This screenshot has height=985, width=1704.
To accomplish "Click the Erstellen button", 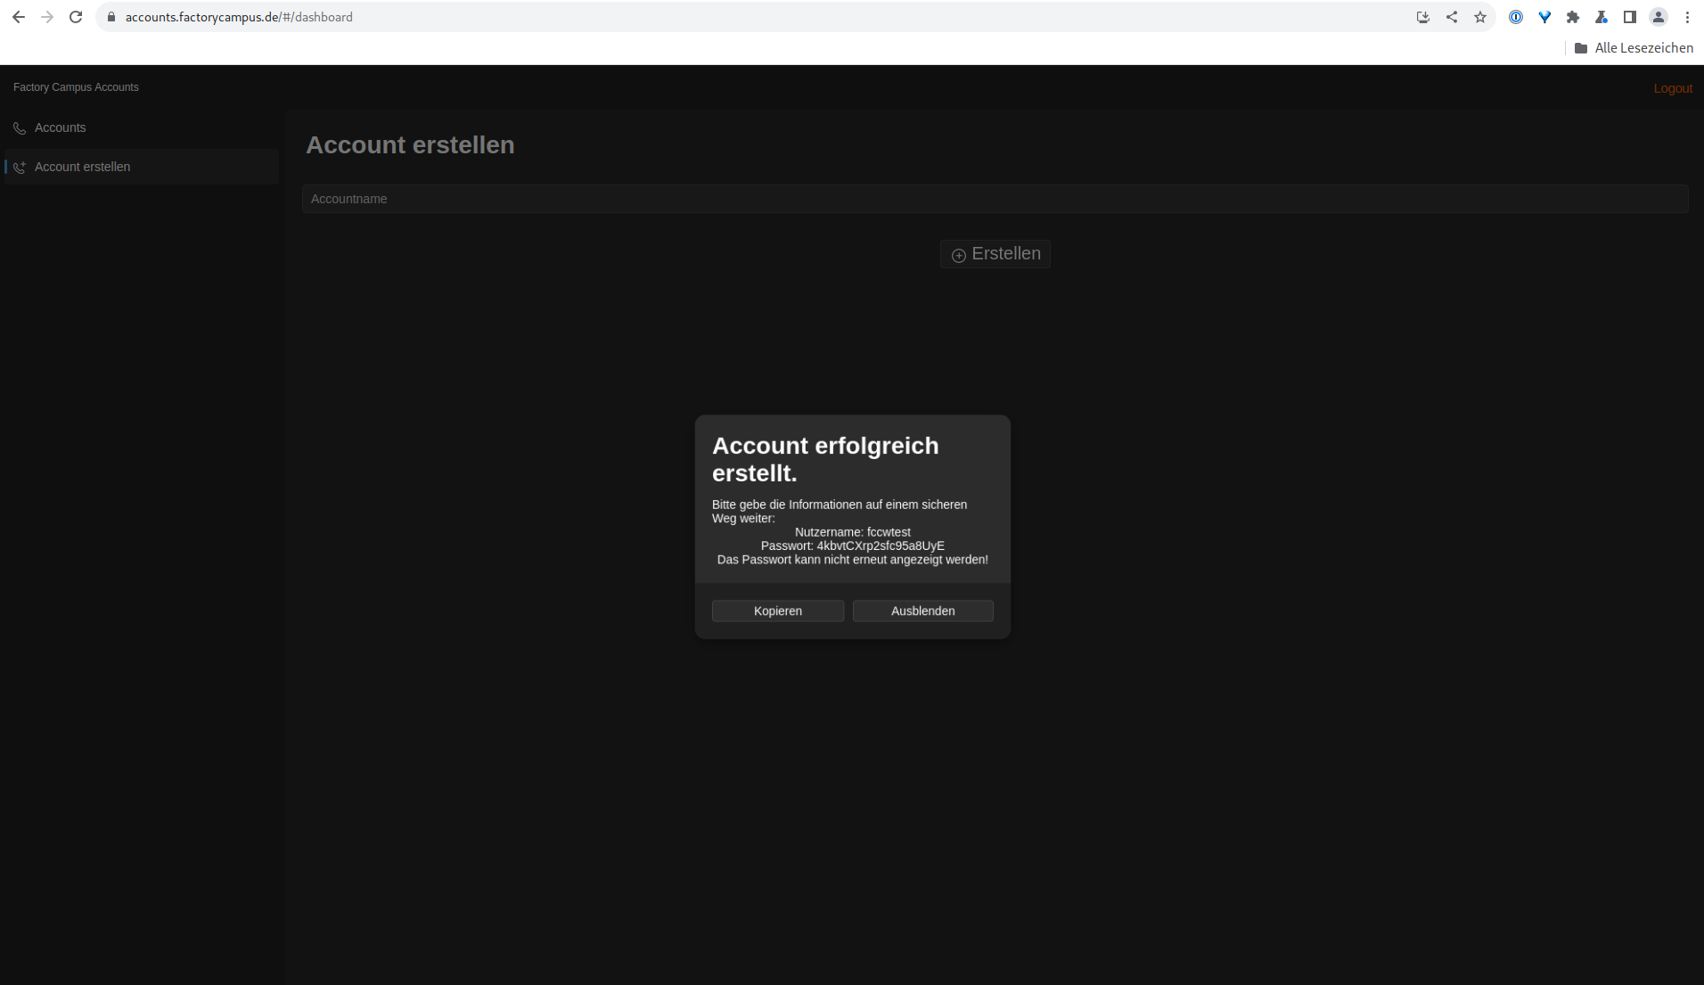I will [995, 253].
